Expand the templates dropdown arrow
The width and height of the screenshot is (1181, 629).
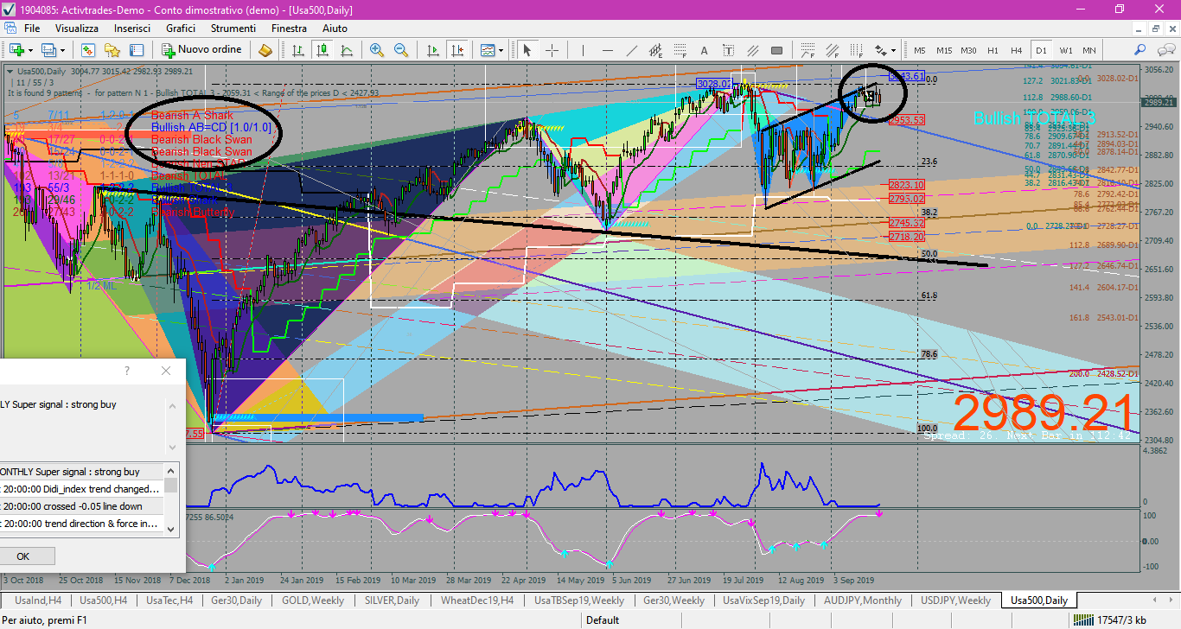tap(501, 50)
